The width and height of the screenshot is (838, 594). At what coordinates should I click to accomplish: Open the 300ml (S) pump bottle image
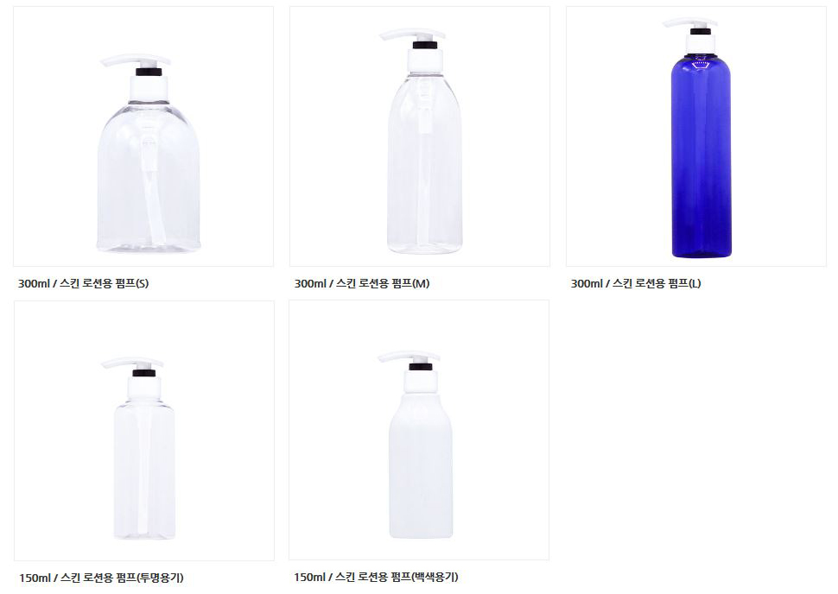tap(143, 136)
